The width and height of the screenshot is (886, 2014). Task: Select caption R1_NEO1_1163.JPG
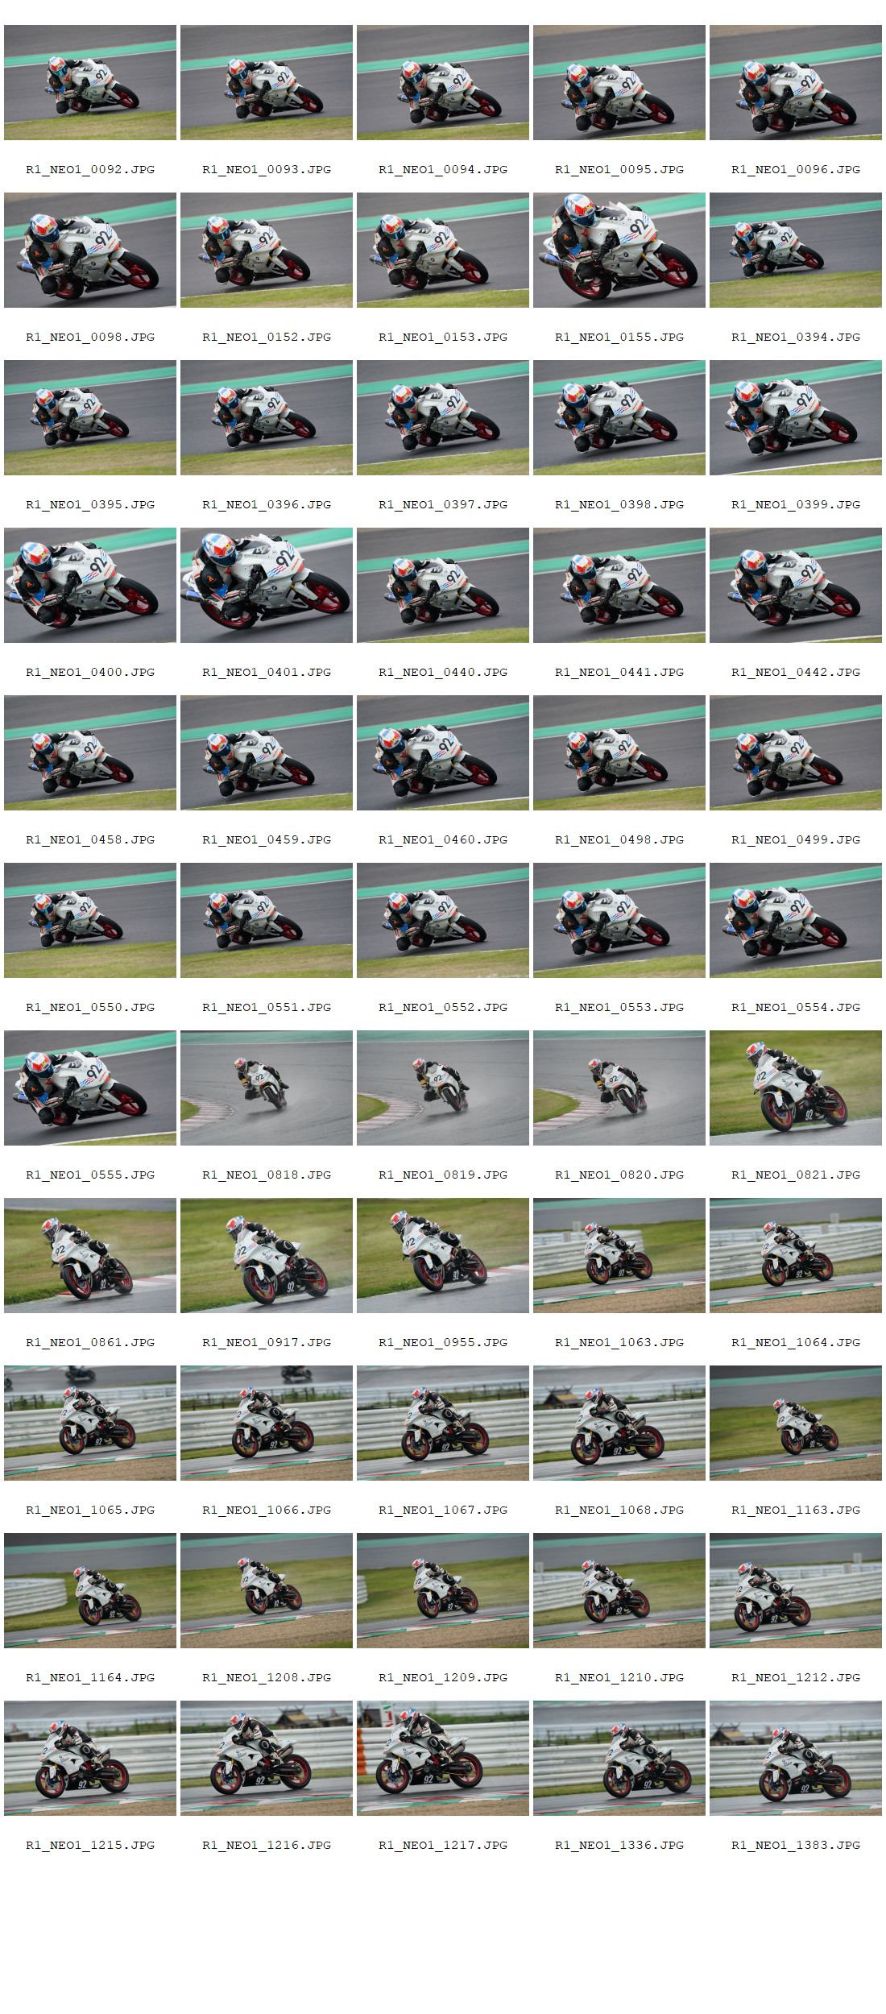(796, 1510)
